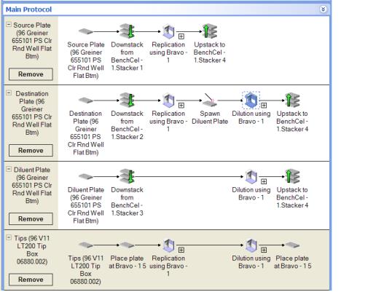Collapse the Diluent Plate process row
Image resolution: width=365 pixels, height=292 pixels.
pos(9,169)
